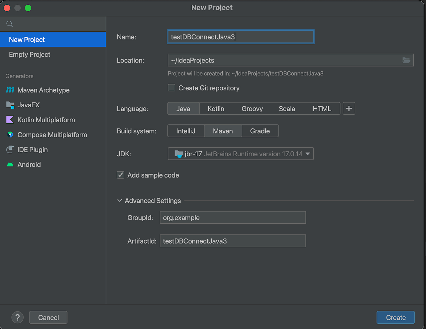This screenshot has width=426, height=329.
Task: Cancel the New Project dialog
Action: point(48,317)
